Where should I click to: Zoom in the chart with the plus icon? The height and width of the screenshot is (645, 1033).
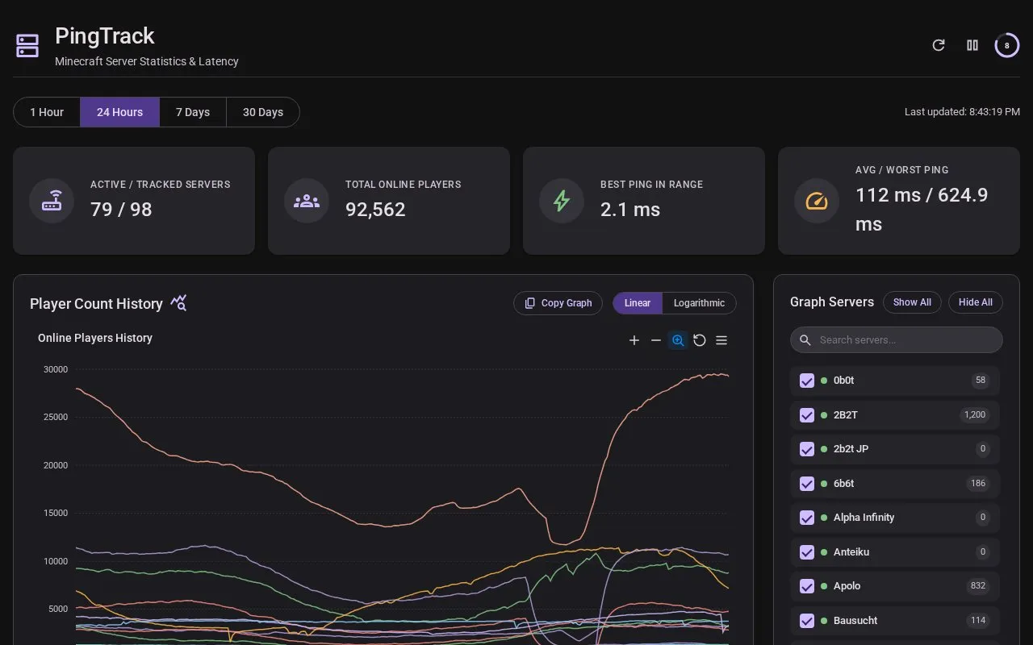coord(634,340)
